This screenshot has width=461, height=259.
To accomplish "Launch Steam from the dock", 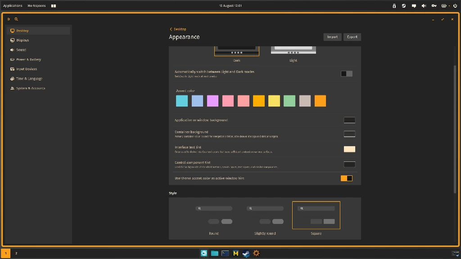I will (x=246, y=253).
